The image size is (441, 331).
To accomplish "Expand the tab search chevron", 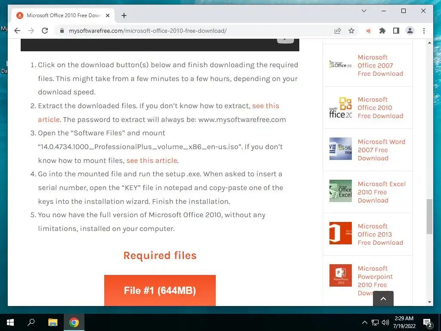I will pos(363,11).
